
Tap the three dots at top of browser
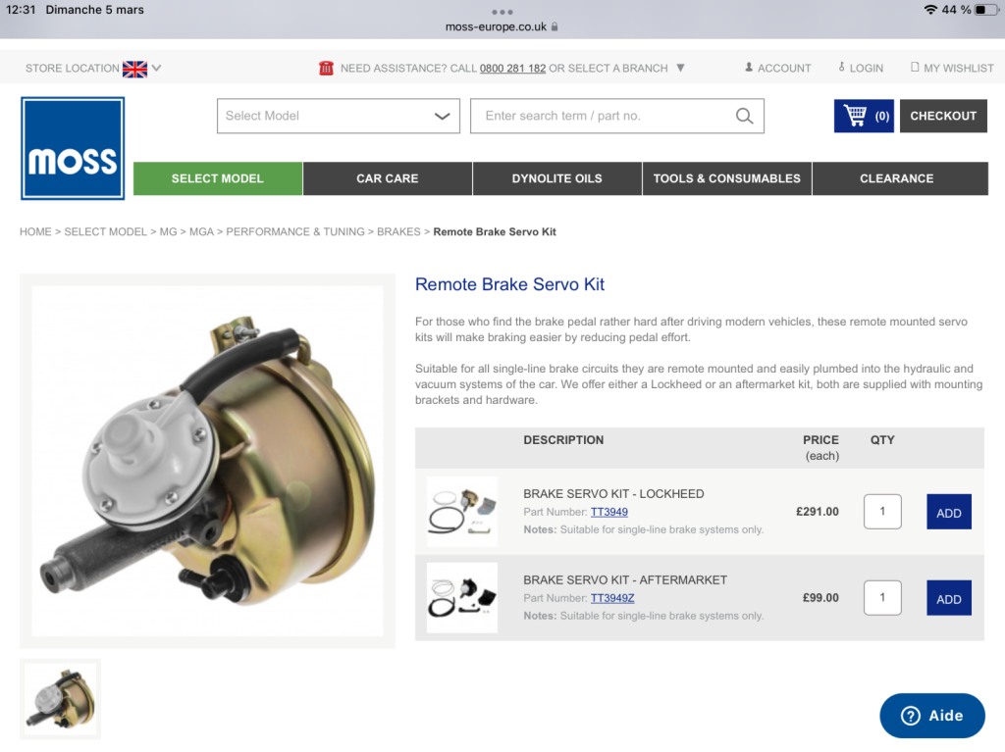coord(502,12)
